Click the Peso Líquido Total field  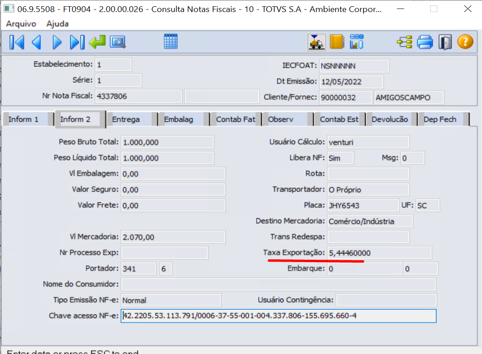pyautogui.click(x=168, y=158)
